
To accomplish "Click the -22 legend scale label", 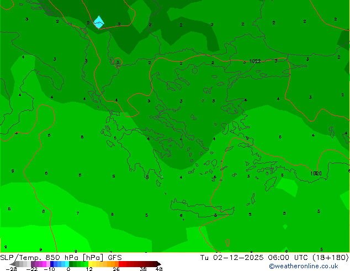I will pos(32,269).
